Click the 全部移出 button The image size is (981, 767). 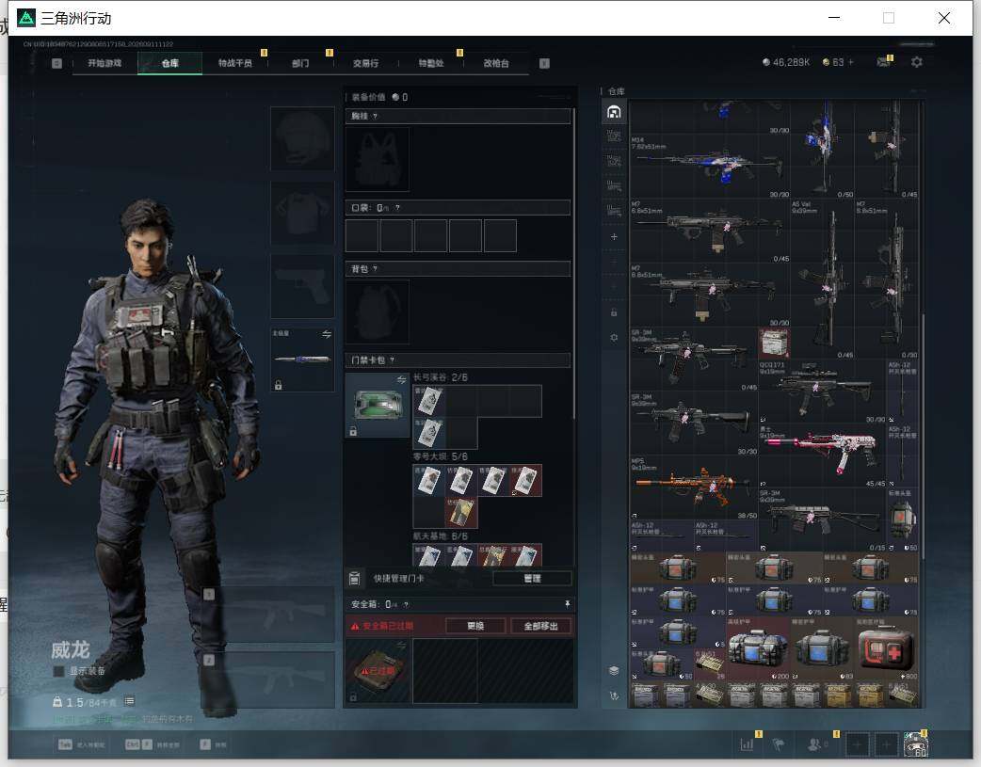coord(540,626)
